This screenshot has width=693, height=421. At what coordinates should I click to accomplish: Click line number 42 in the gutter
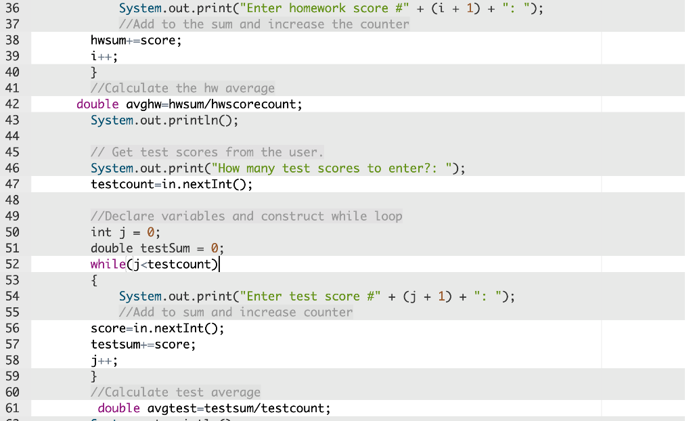point(12,104)
